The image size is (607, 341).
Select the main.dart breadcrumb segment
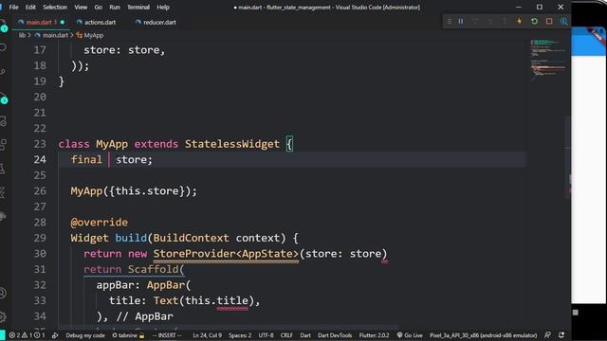(55, 35)
